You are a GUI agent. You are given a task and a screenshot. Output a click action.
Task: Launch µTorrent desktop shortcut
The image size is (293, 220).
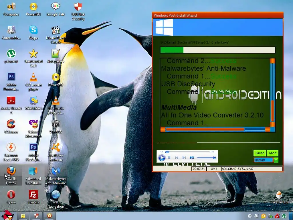pyautogui.click(x=11, y=56)
